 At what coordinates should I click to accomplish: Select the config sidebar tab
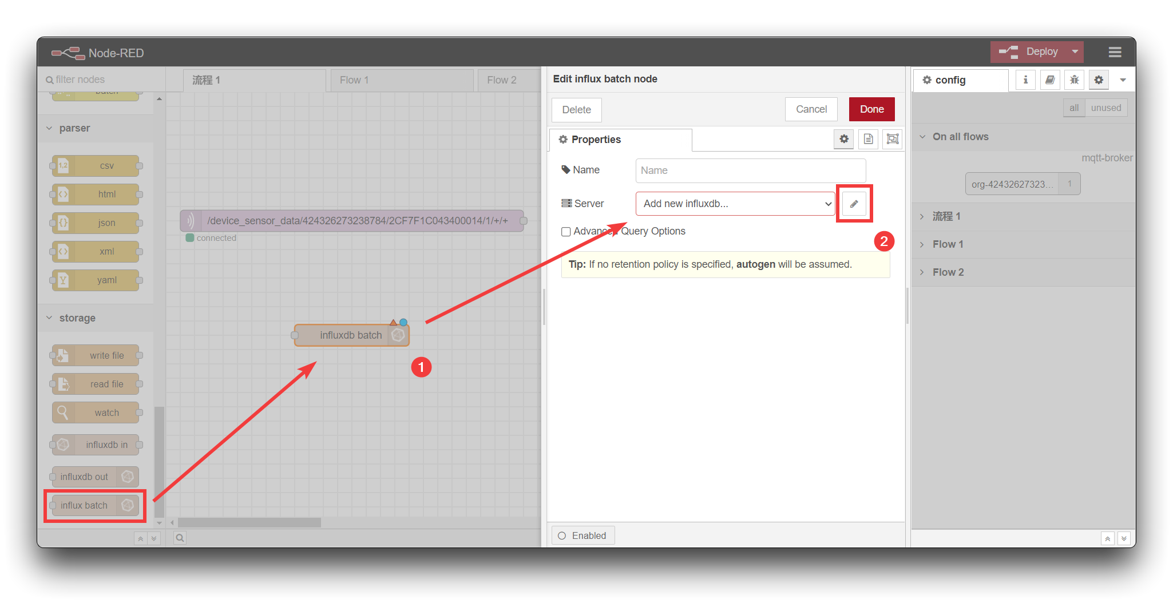pyautogui.click(x=961, y=81)
